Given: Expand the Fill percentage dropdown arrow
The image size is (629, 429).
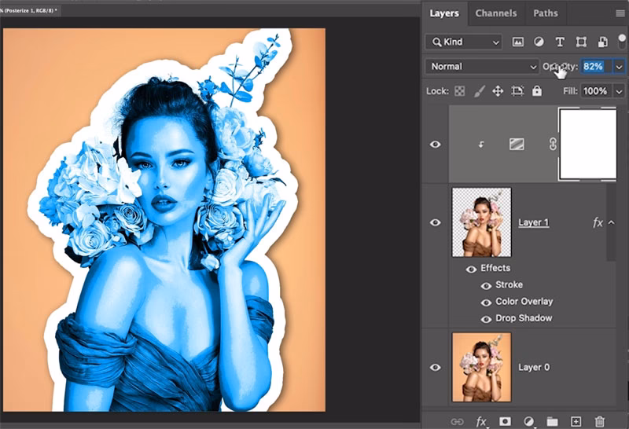Looking at the screenshot, I should tap(619, 91).
